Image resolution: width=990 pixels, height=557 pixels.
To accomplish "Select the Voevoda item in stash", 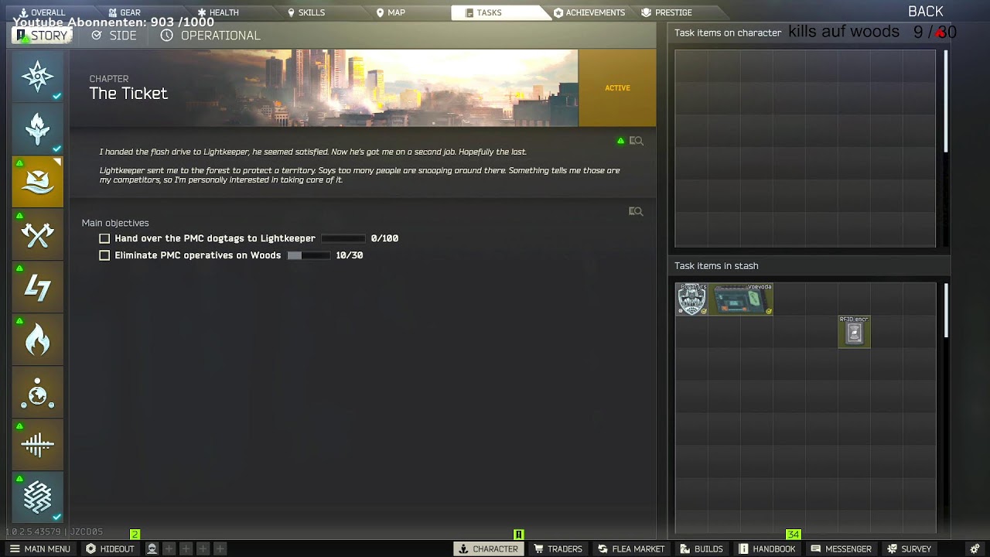I will click(x=740, y=299).
